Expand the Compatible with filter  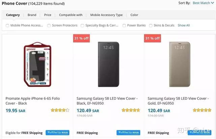(x=71, y=15)
